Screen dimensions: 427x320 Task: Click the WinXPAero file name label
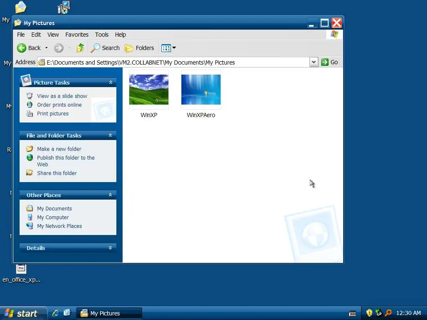201,115
